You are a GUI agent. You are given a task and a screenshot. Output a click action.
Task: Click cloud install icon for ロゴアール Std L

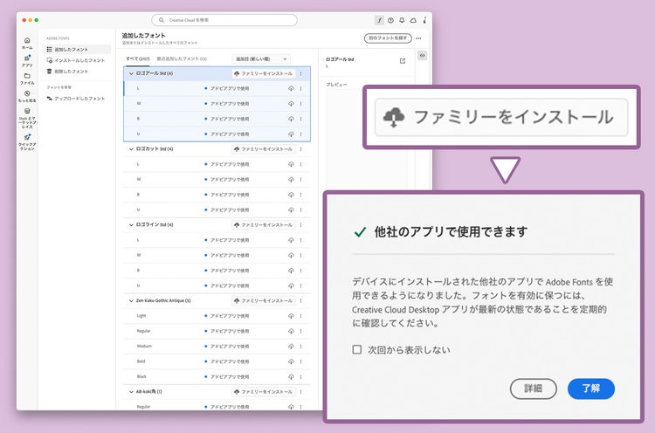[x=291, y=88]
